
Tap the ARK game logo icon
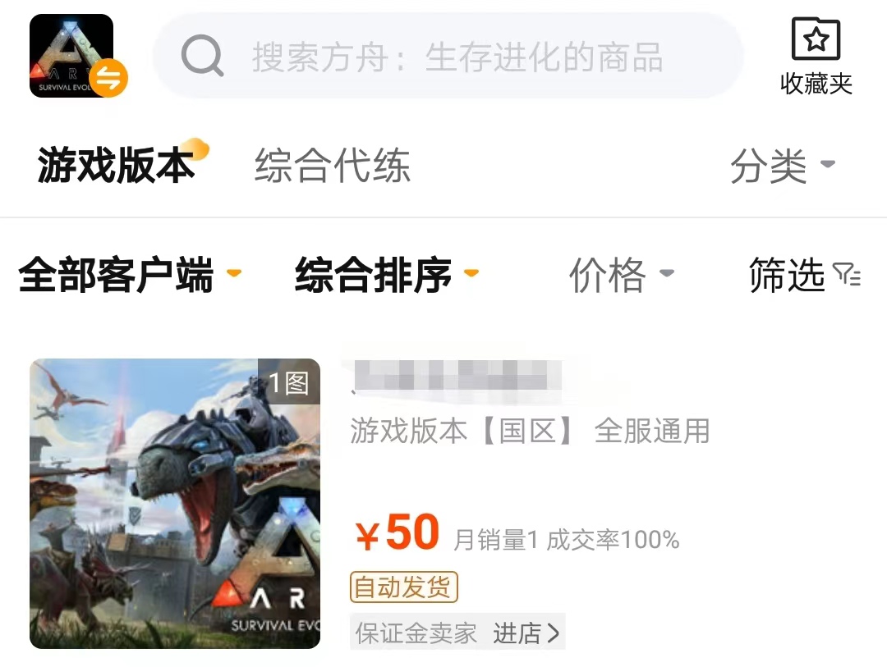(x=71, y=56)
